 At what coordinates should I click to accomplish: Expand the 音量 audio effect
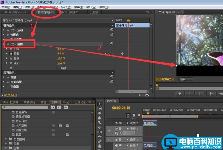tap(3, 77)
